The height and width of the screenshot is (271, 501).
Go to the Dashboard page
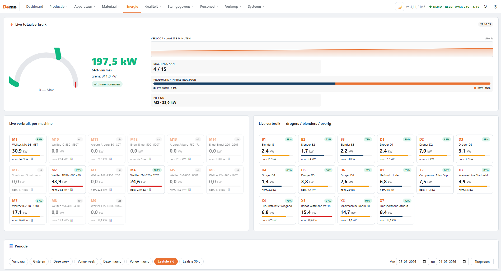pos(35,7)
